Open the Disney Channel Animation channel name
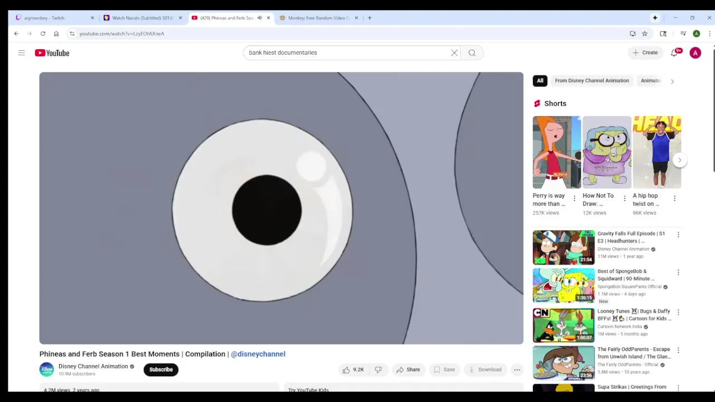Viewport: 715px width, 402px height. point(93,366)
